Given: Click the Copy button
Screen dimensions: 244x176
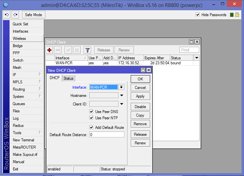Looking at the screenshot, I should (x=140, y=115).
